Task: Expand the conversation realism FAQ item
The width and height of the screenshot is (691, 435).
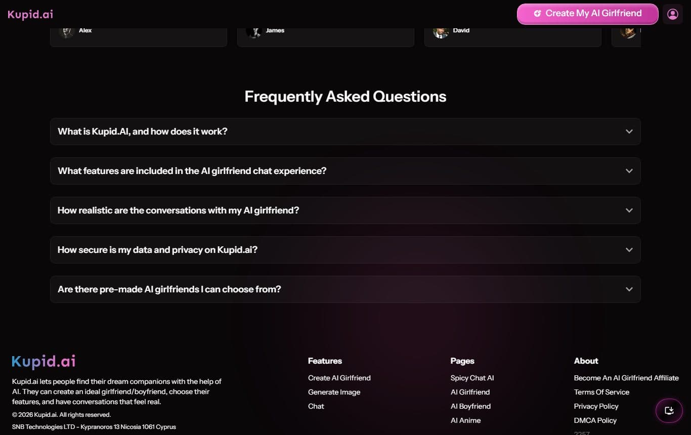Action: 345,210
